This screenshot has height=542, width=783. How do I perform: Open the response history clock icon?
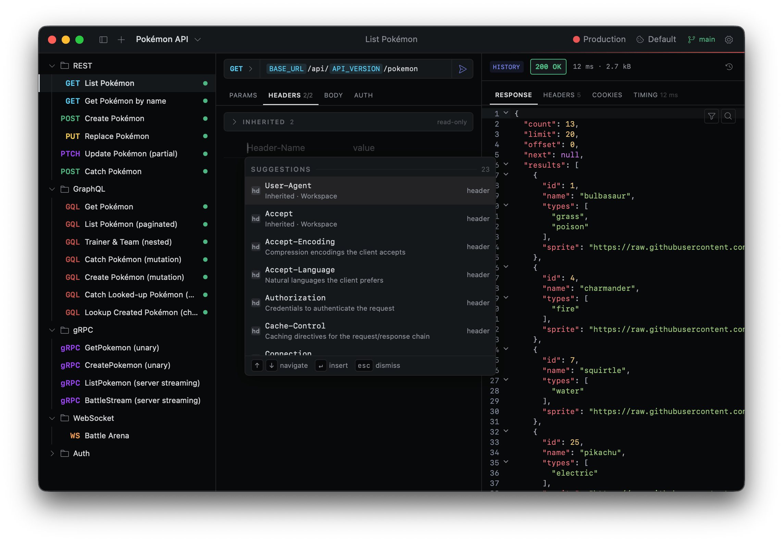click(729, 67)
